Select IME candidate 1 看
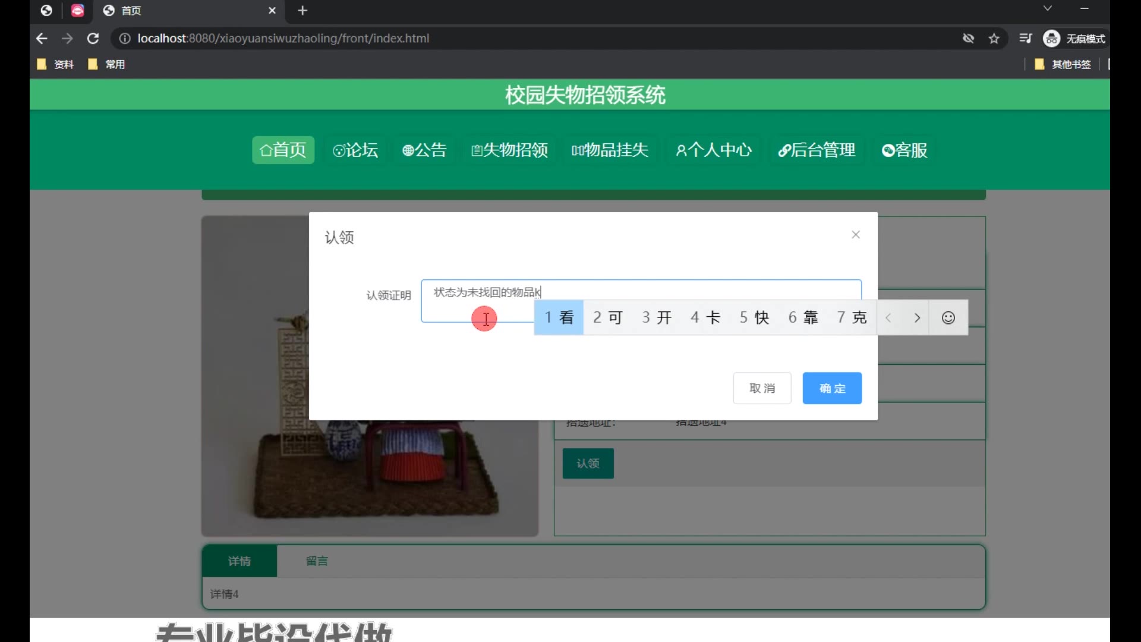Screen dimensions: 1141x642 pyautogui.click(x=559, y=318)
